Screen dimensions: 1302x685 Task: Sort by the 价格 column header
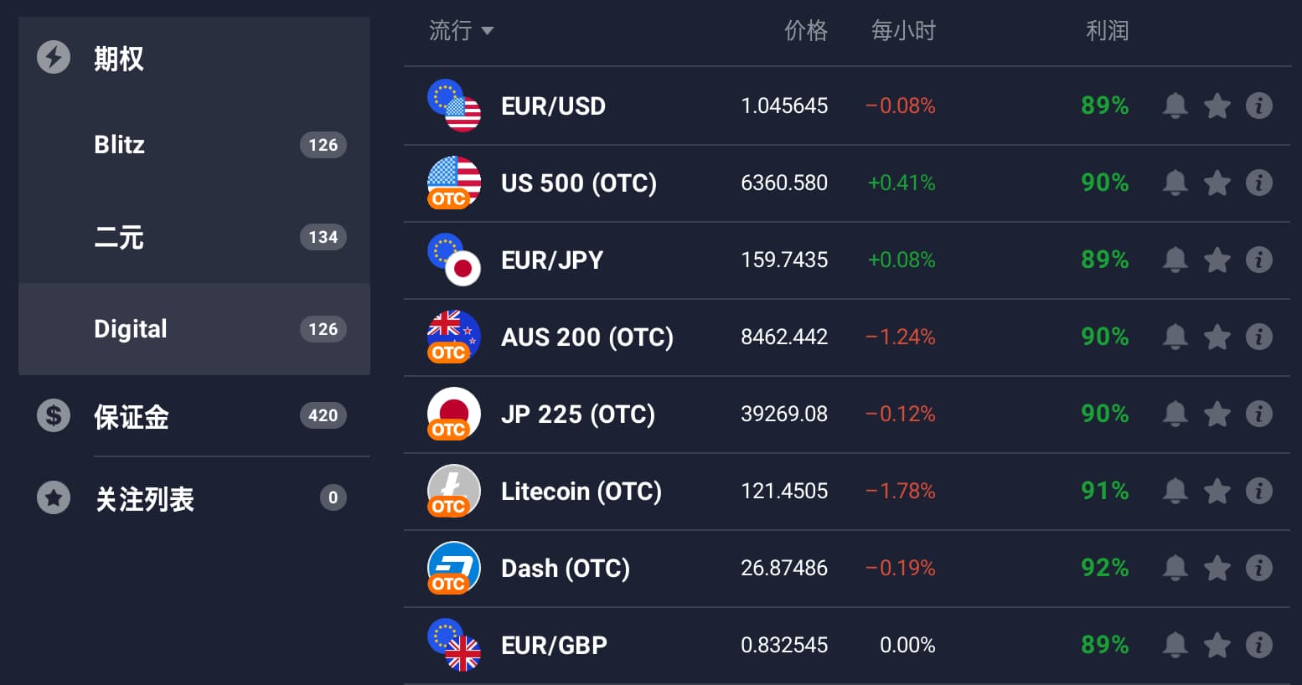(805, 31)
